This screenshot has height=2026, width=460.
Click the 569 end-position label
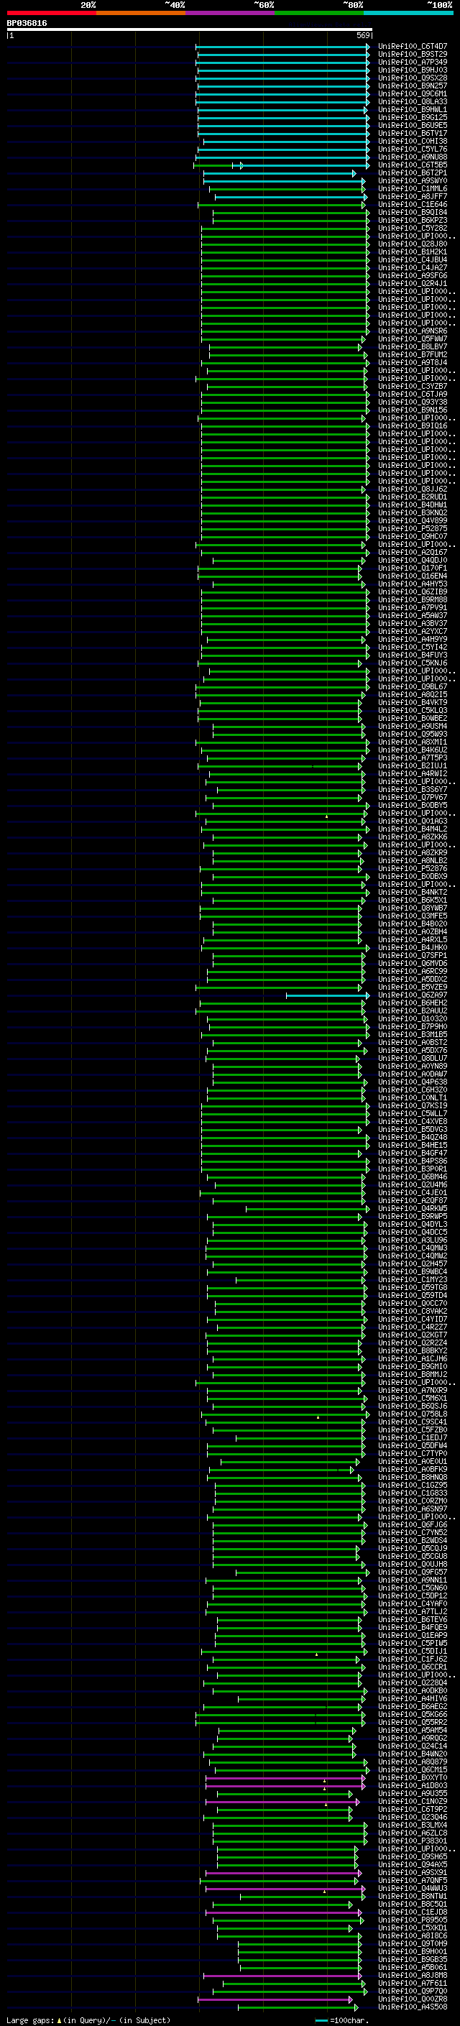click(x=363, y=35)
